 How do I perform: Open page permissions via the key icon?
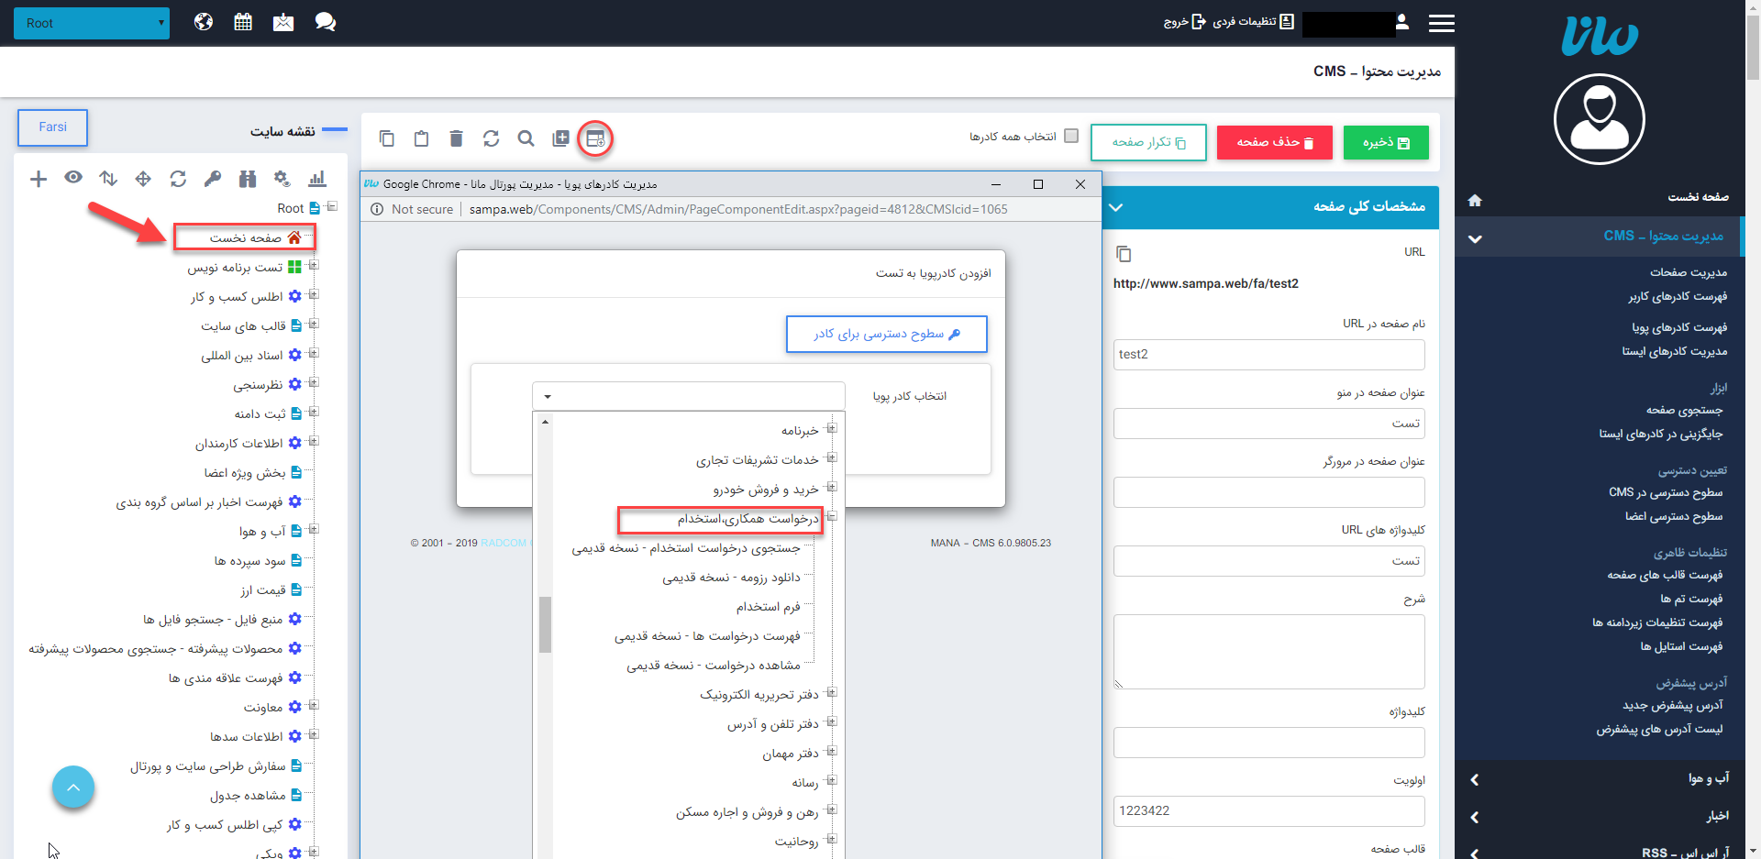tap(213, 179)
